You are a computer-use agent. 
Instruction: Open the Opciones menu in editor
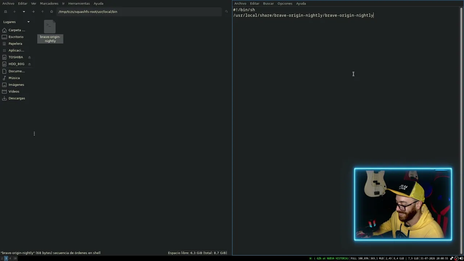tap(285, 4)
